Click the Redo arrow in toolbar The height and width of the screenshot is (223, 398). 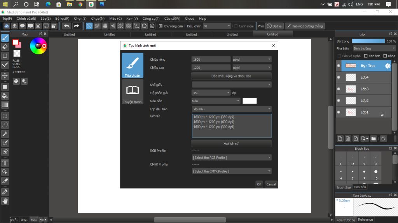(x=76, y=26)
